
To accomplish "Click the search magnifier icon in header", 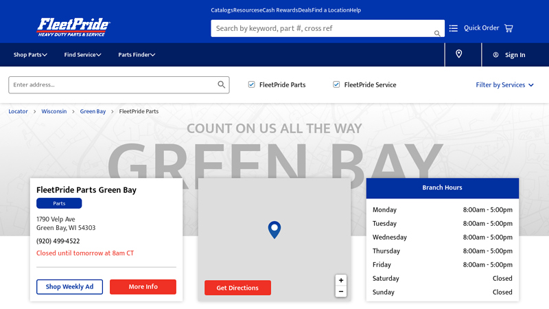I will tap(437, 33).
